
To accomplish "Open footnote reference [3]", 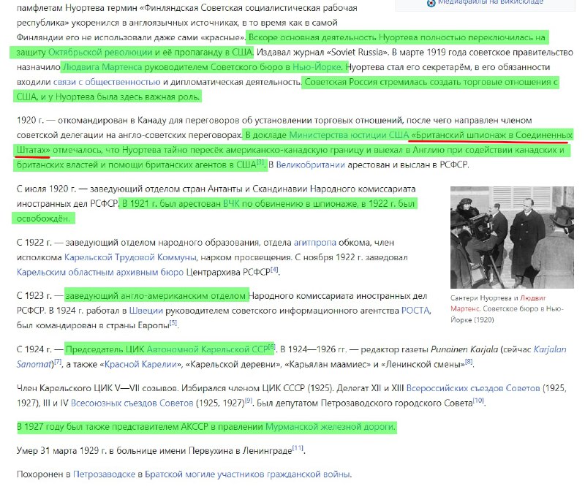I will click(260, 162).
